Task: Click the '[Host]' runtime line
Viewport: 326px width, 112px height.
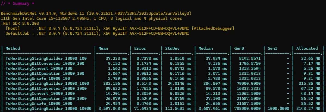Action: pyautogui.click(x=120, y=28)
